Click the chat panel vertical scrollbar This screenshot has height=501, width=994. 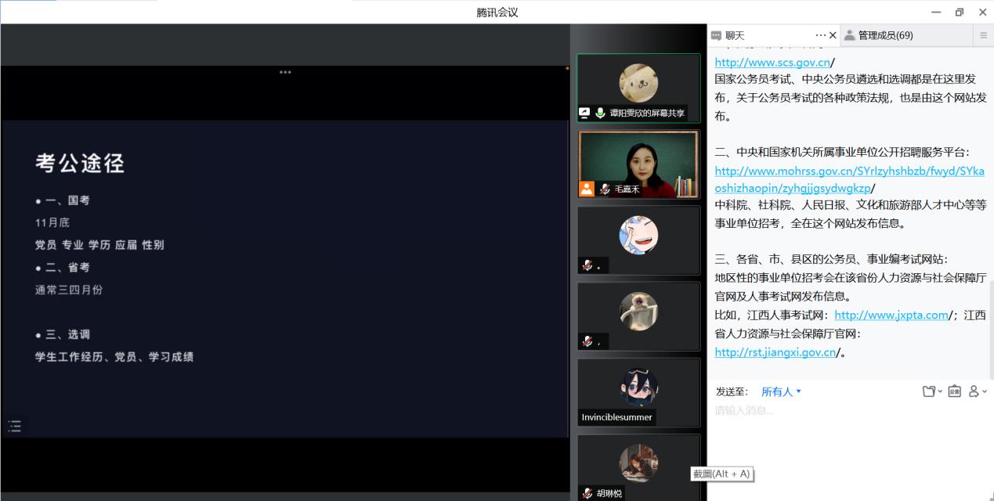(x=990, y=329)
